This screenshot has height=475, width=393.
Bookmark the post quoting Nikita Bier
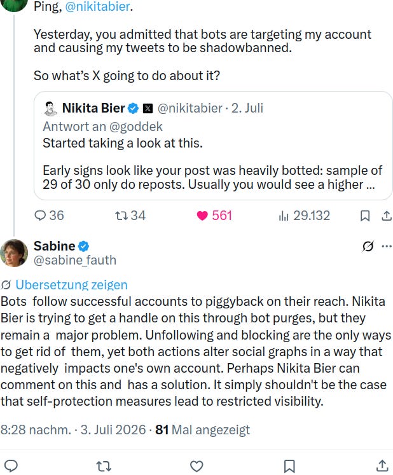coord(365,216)
